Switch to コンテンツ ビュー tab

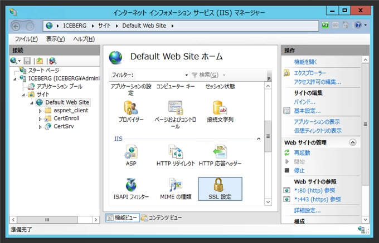162,217
